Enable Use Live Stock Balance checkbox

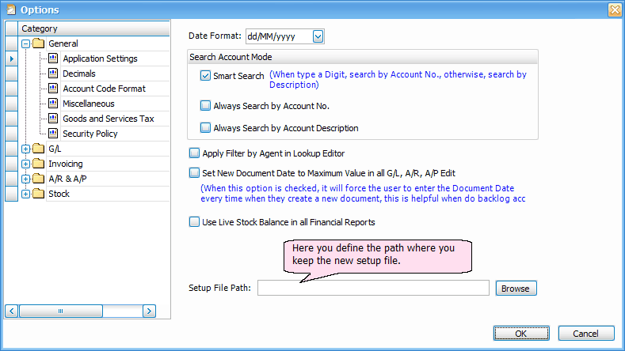(x=195, y=222)
